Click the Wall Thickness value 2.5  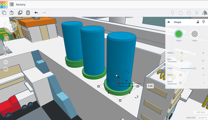pyautogui.click(x=203, y=61)
